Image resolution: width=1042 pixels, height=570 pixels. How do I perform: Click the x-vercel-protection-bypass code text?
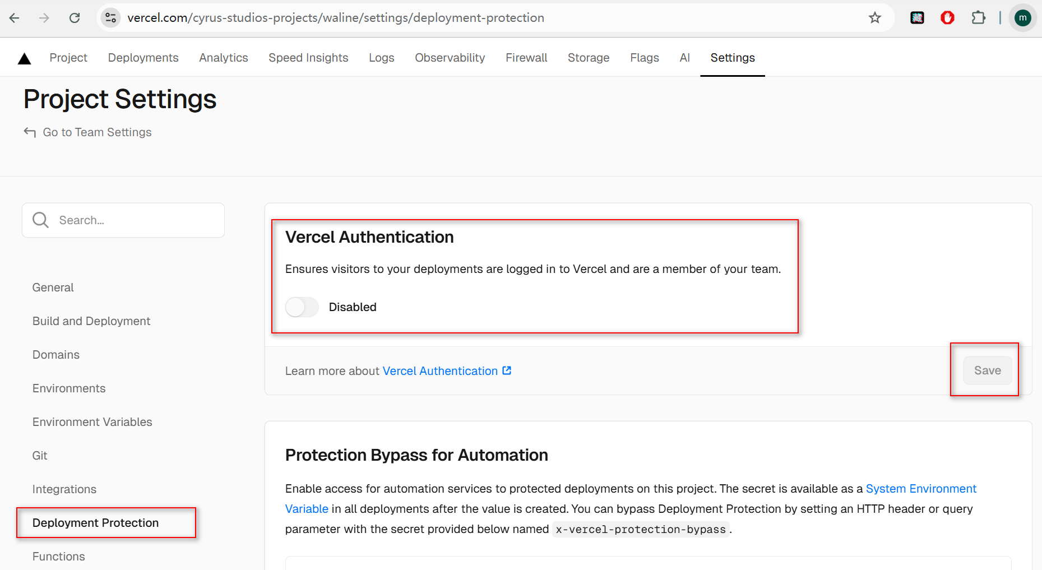[x=641, y=530]
